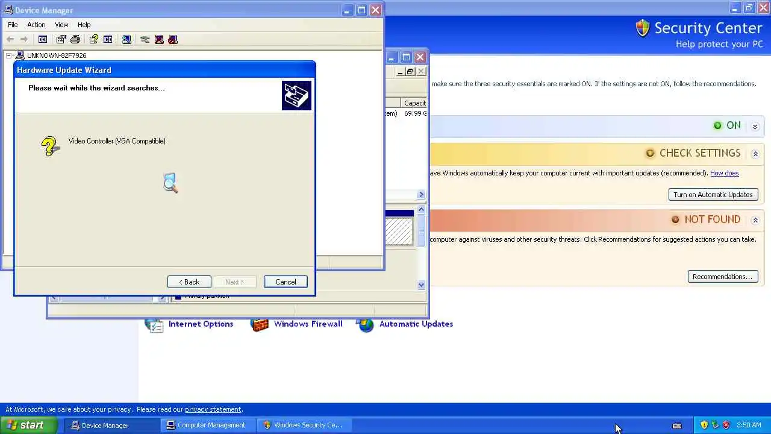Open the privacy statement link
The height and width of the screenshot is (434, 771).
pos(213,409)
